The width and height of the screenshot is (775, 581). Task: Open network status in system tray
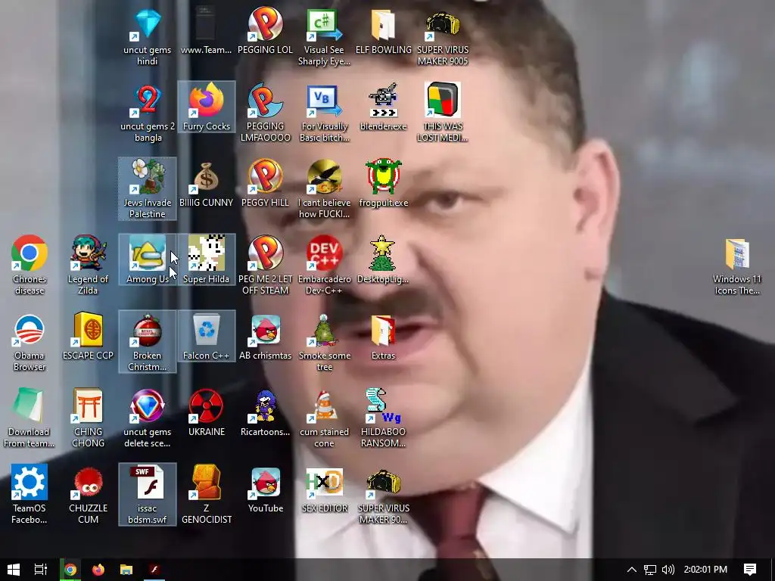(x=650, y=570)
